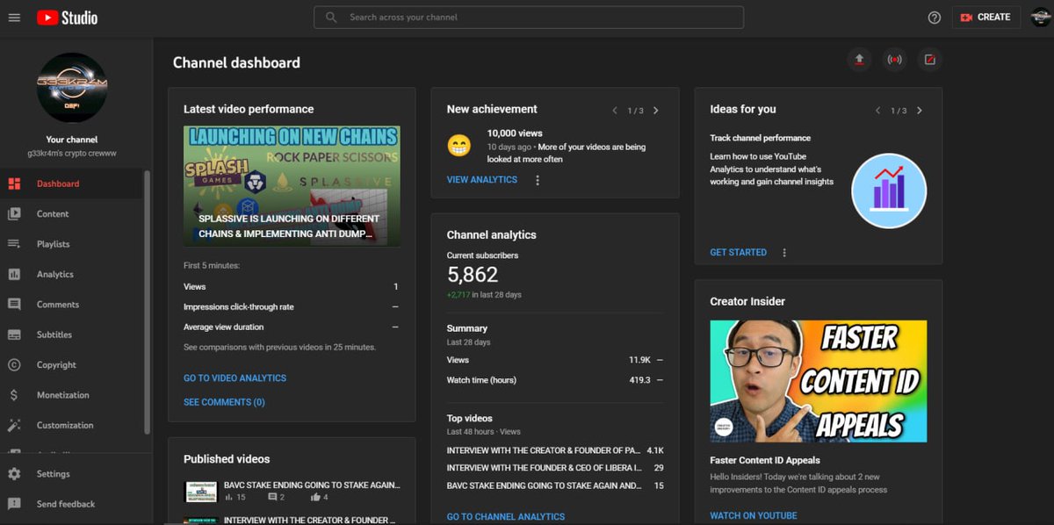The width and height of the screenshot is (1054, 525).
Task: Open Playlists in the sidebar
Action: pyautogui.click(x=71, y=244)
